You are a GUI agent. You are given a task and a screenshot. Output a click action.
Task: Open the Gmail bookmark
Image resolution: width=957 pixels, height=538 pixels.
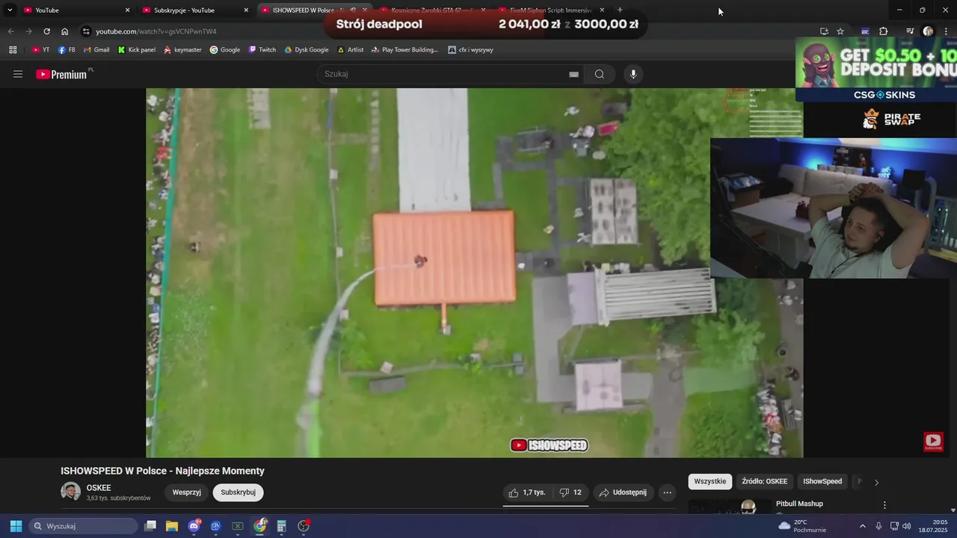pyautogui.click(x=96, y=50)
